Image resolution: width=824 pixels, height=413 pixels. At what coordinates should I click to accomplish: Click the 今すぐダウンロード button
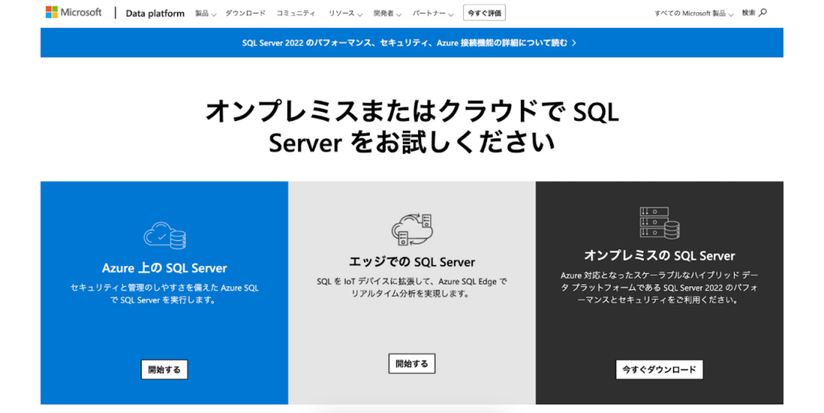click(x=659, y=370)
